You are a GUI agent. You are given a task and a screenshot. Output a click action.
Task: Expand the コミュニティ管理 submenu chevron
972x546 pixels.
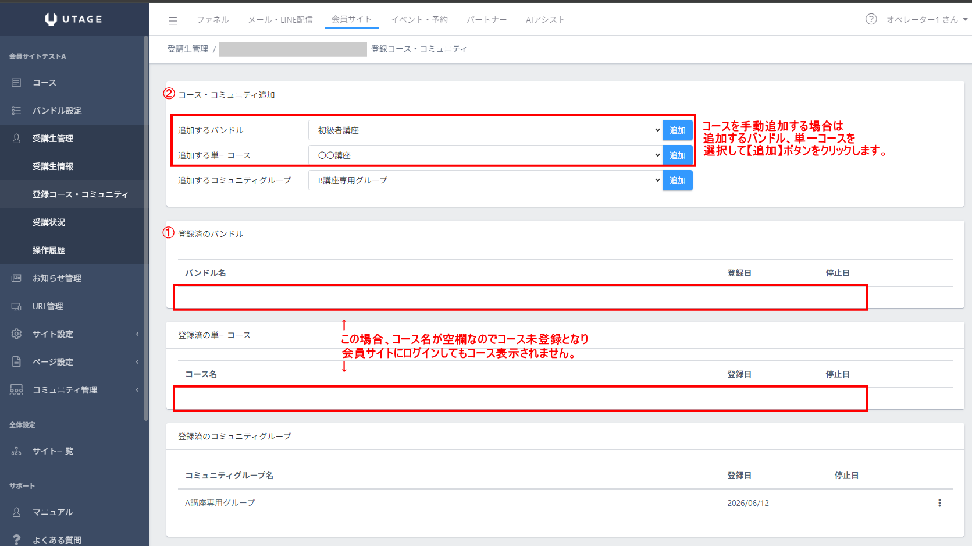tap(137, 390)
